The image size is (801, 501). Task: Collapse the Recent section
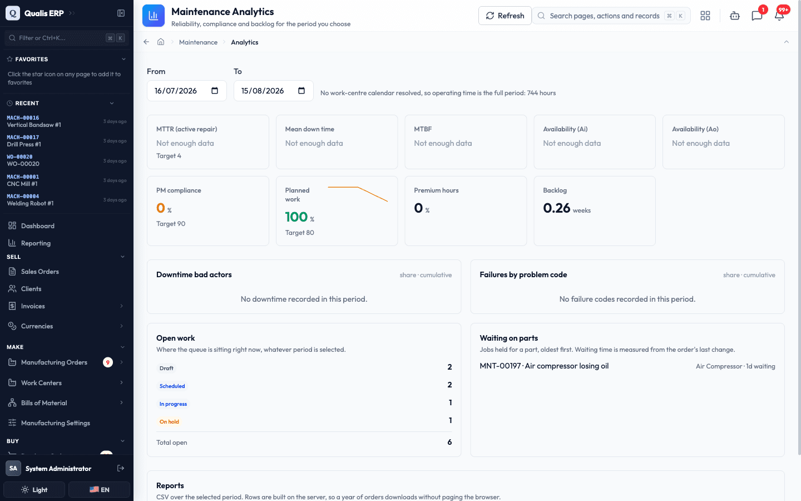112,103
